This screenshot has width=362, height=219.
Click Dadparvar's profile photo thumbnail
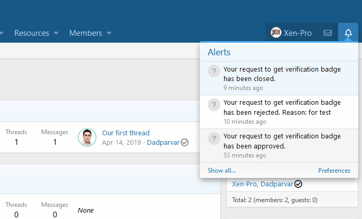87,137
